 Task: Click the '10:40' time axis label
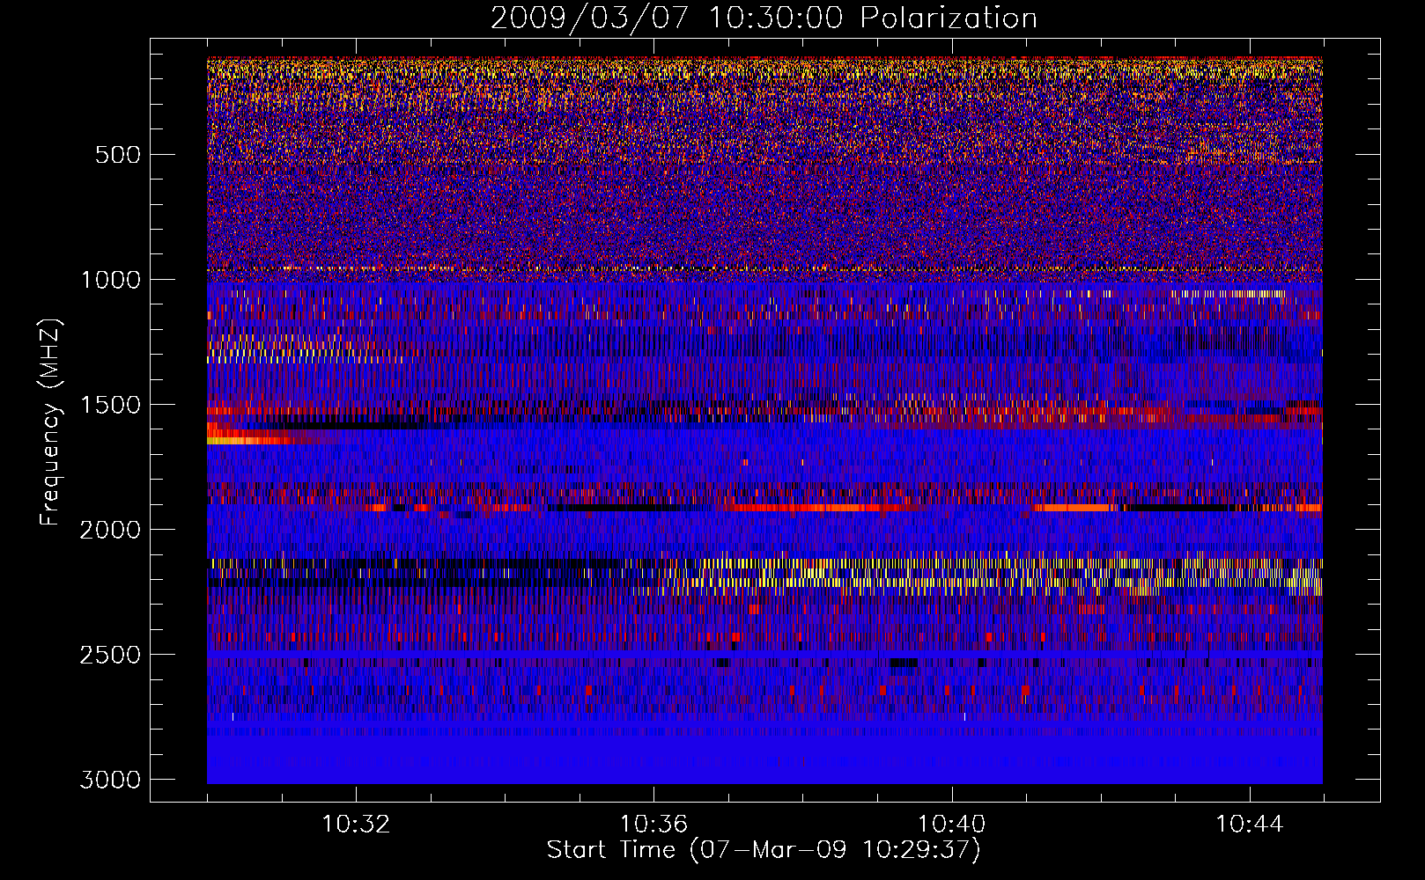pyautogui.click(x=951, y=825)
